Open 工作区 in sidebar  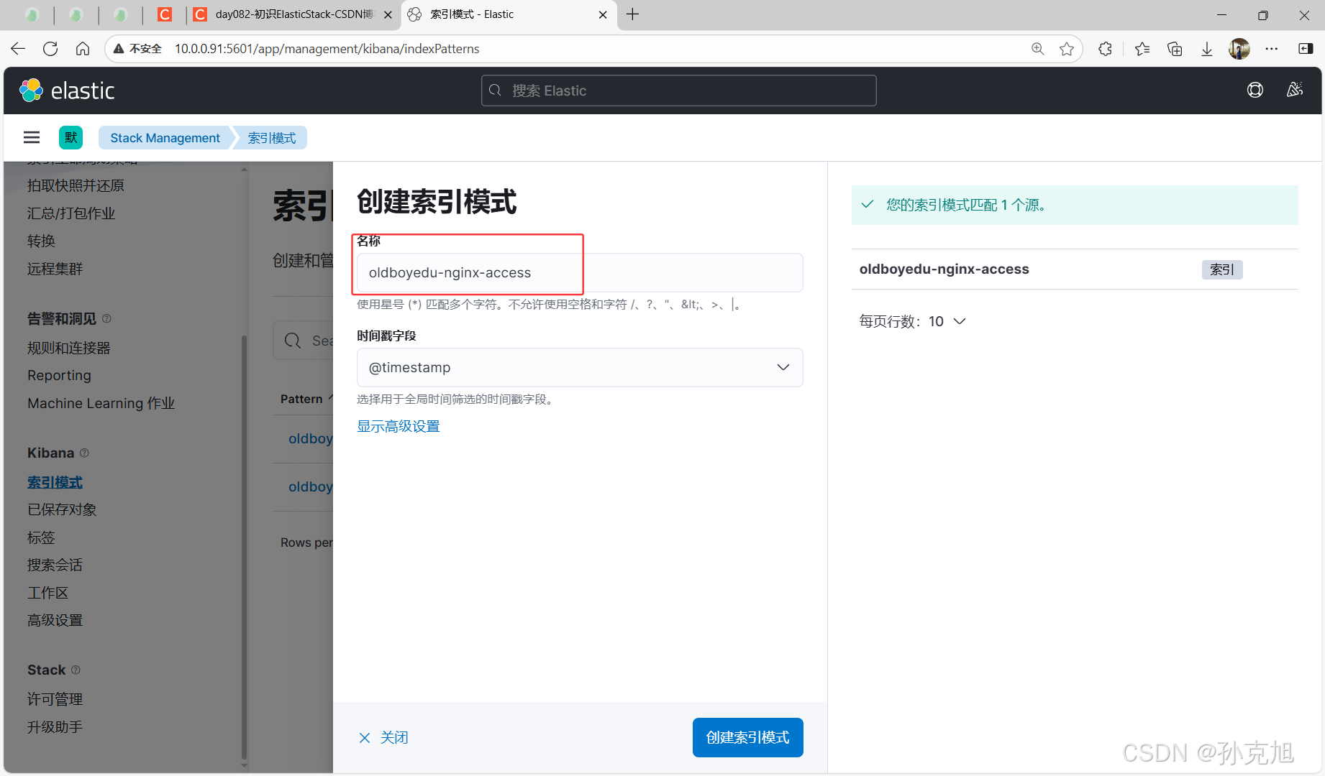47,593
